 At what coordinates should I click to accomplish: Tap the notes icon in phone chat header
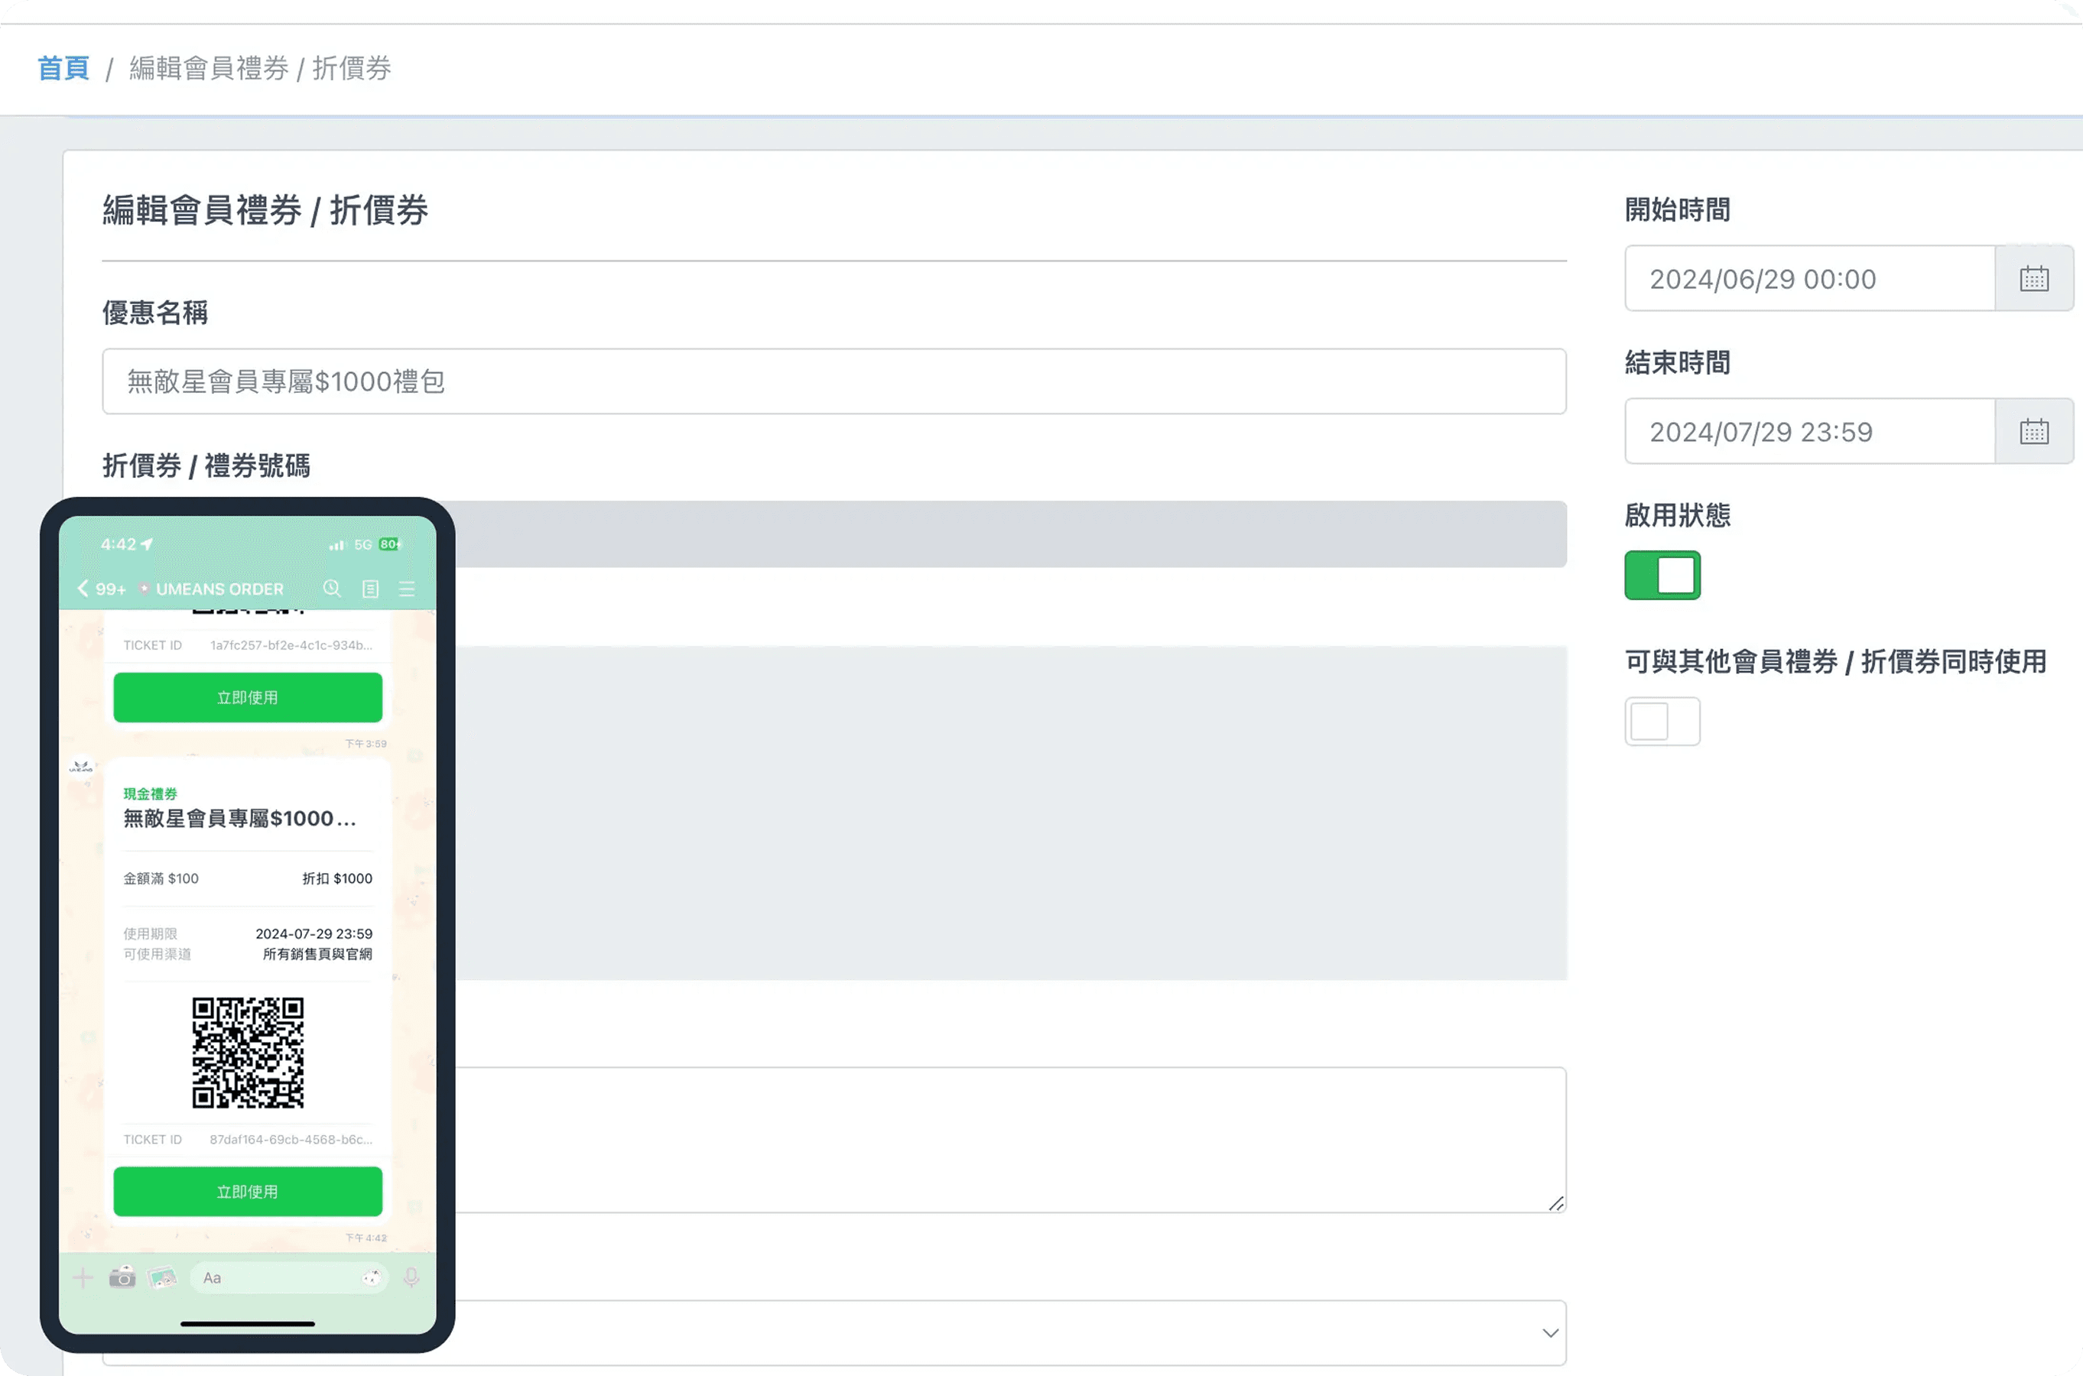370,589
